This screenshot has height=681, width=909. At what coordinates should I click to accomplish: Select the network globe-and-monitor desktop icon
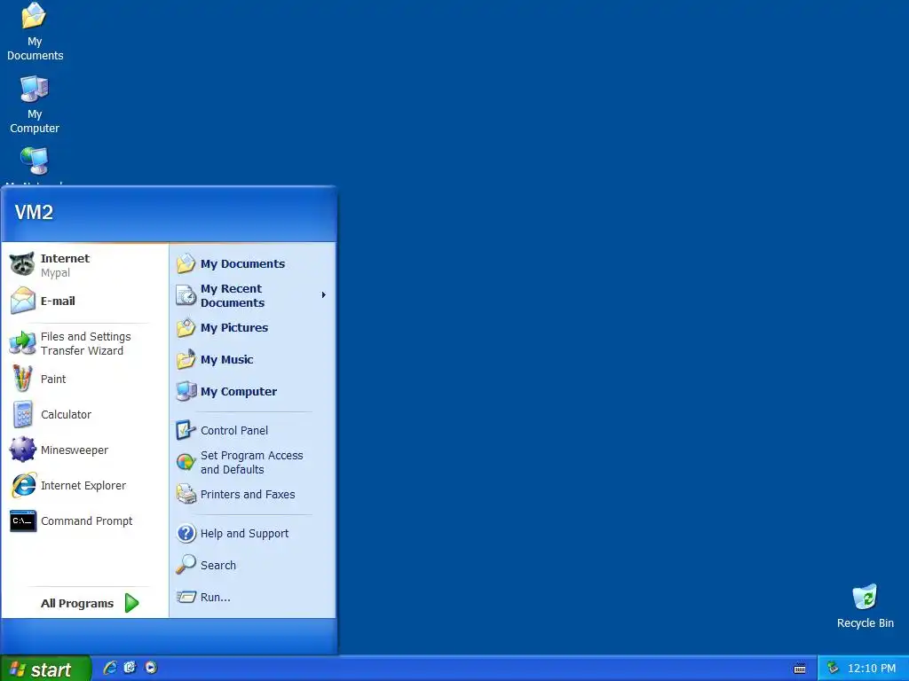pos(35,162)
